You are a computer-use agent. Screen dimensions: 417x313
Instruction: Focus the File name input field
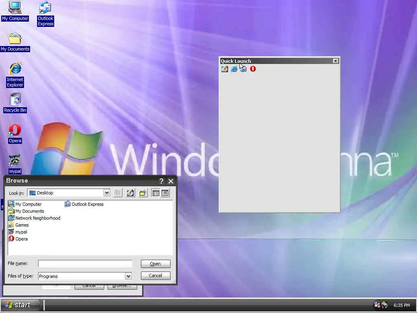(85, 264)
